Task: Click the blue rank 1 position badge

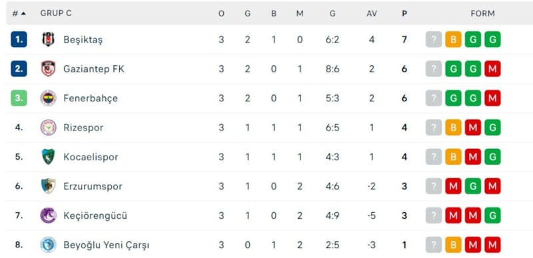Action: coord(19,39)
